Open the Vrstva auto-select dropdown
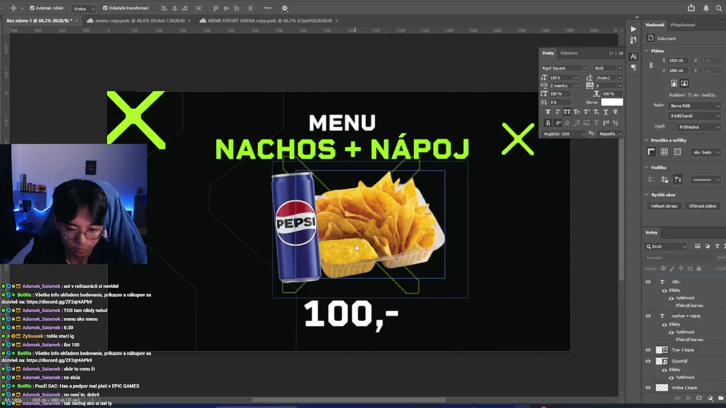726x408 pixels. click(x=84, y=8)
